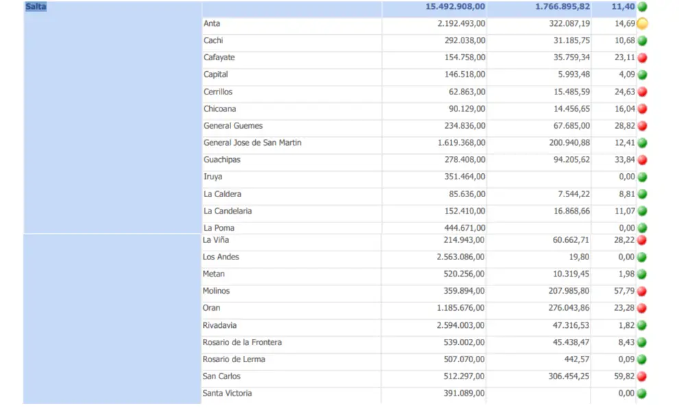Click Los Andes value 2.563.086,00
The height and width of the screenshot is (408, 679).
pyautogui.click(x=460, y=257)
